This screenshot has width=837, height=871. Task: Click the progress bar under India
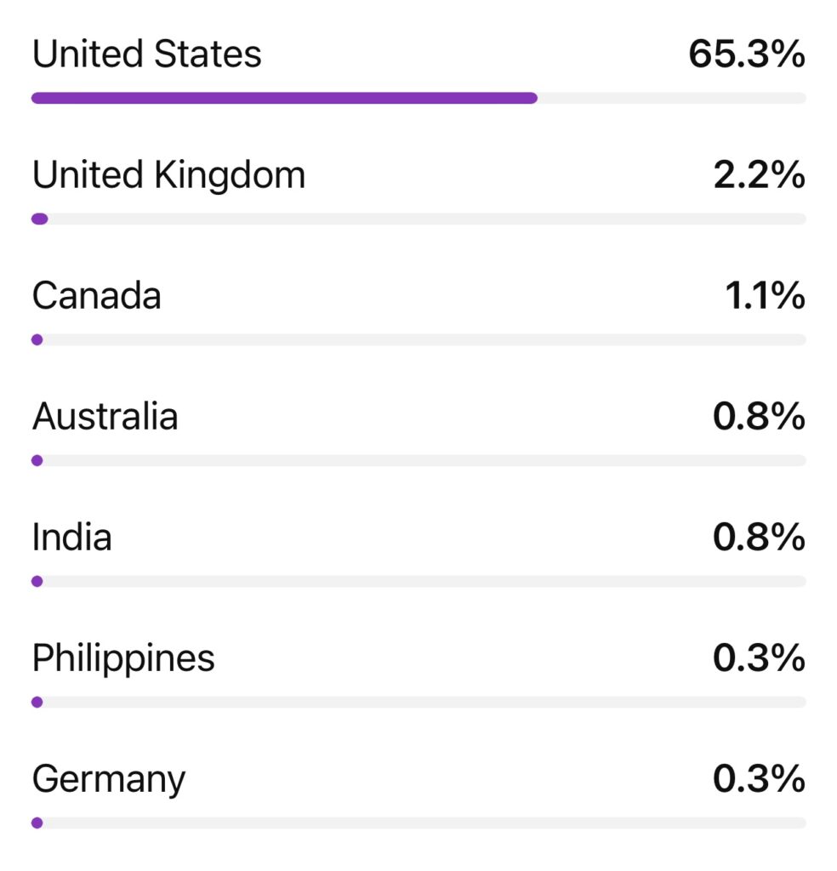418,582
